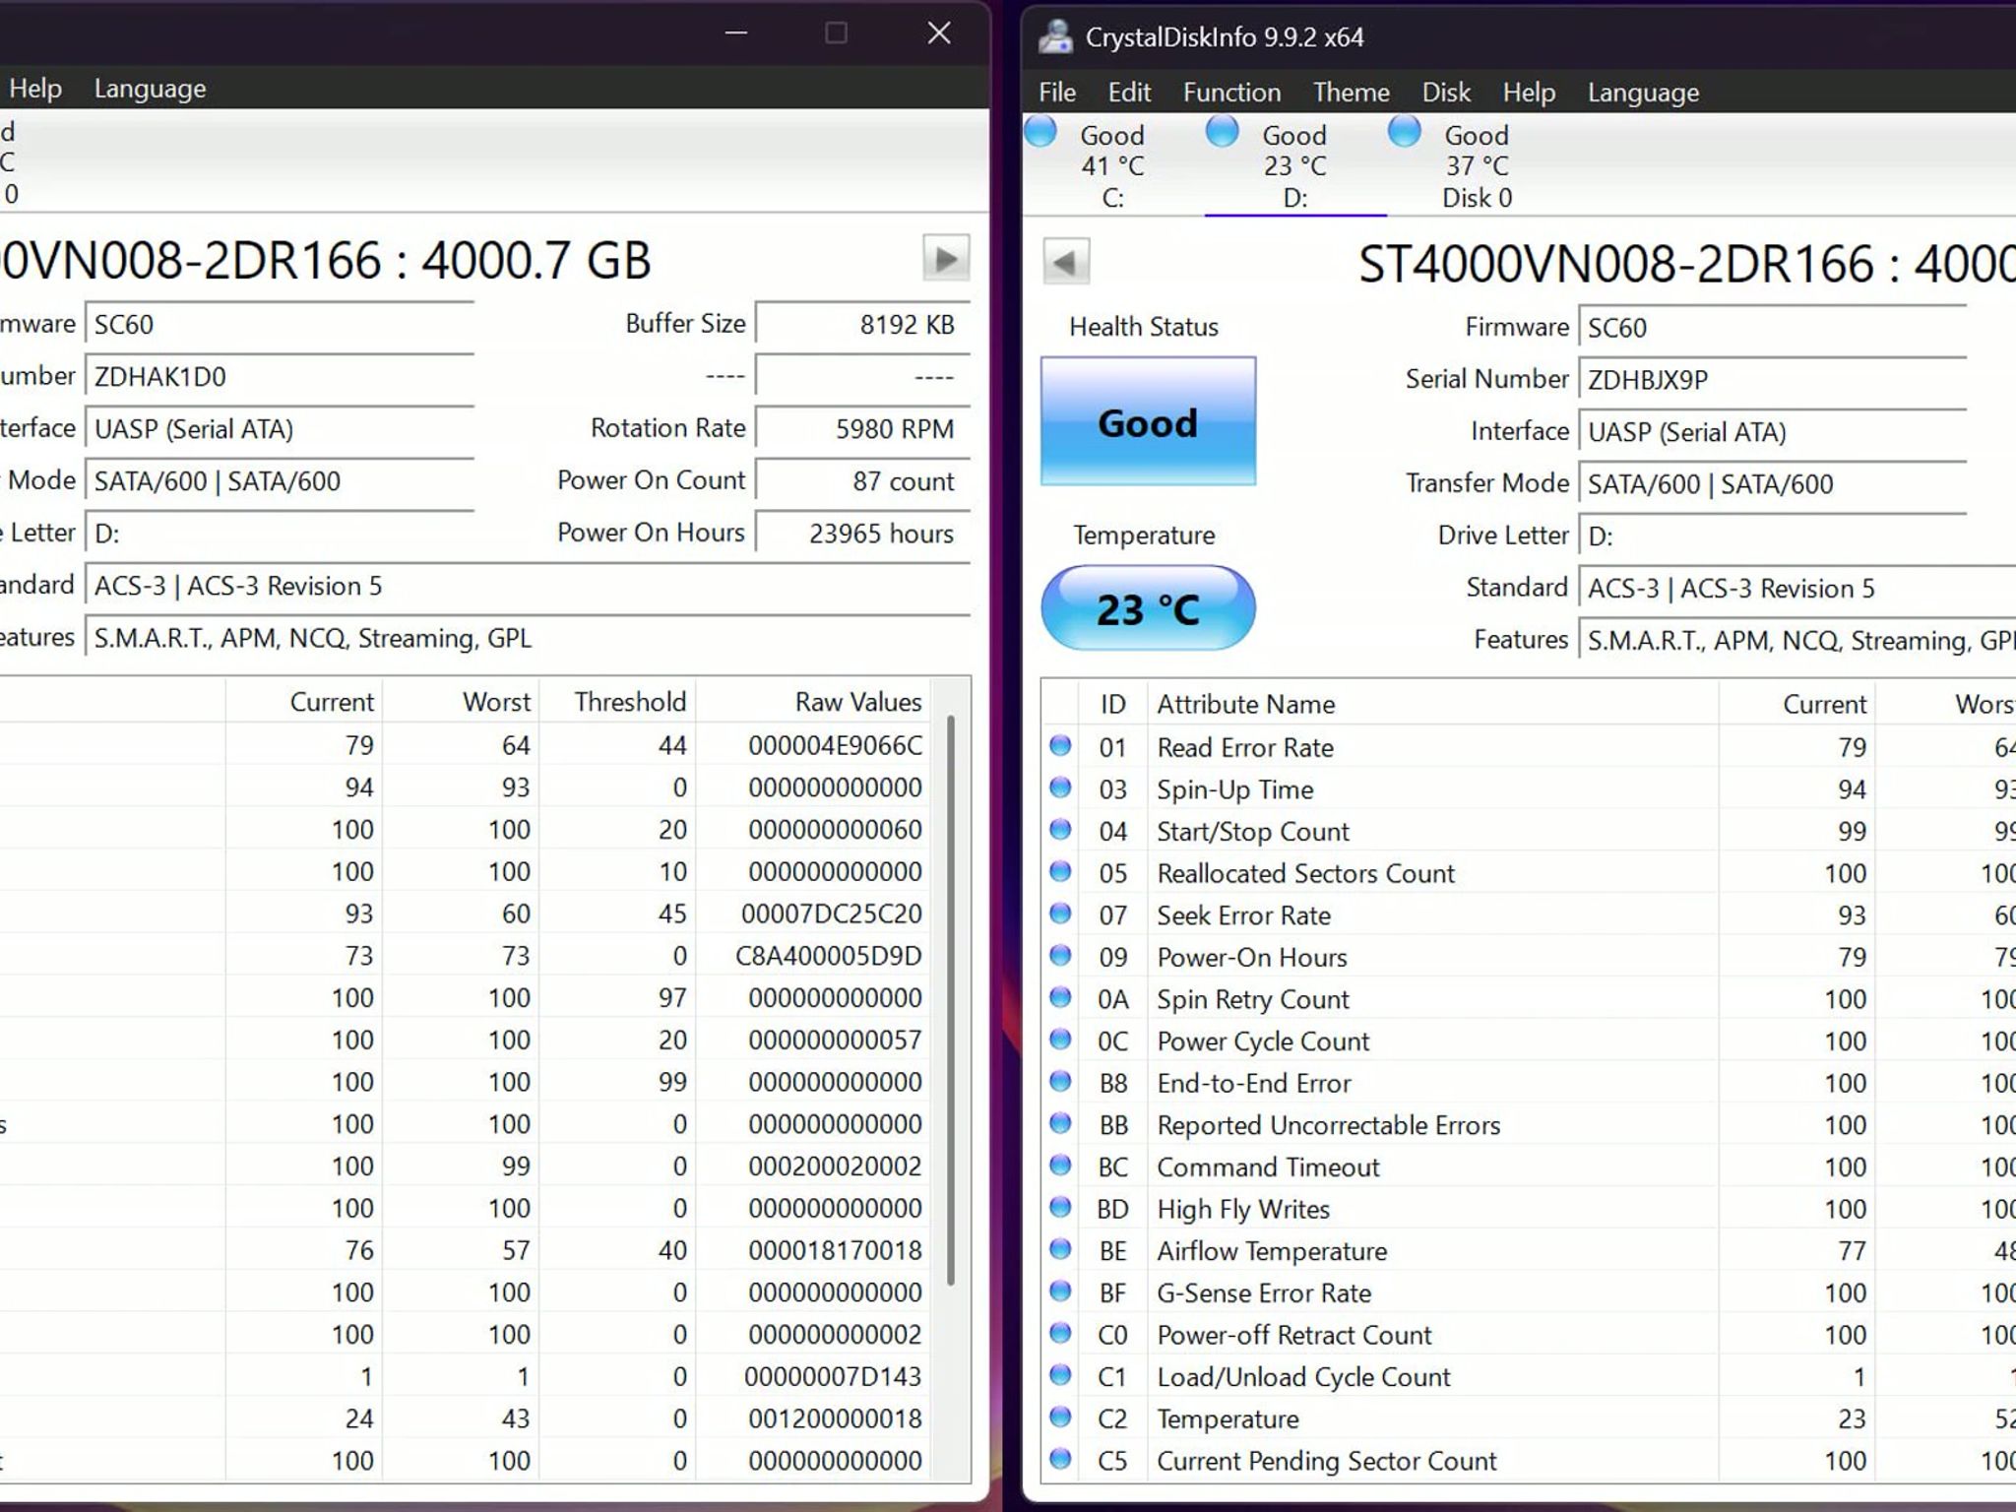The width and height of the screenshot is (2016, 1512).
Task: Click the CrystalDiskInfo app icon in title bar
Action: pos(1055,36)
